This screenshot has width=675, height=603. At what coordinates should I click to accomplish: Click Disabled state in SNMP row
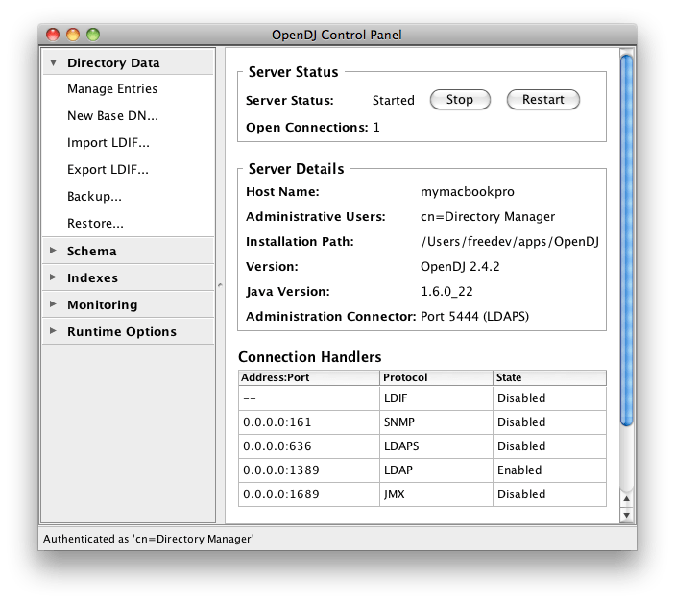[x=550, y=422]
